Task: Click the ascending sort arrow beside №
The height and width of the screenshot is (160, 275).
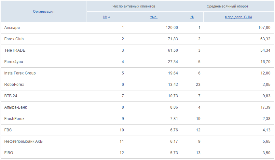Action: [x=109, y=17]
